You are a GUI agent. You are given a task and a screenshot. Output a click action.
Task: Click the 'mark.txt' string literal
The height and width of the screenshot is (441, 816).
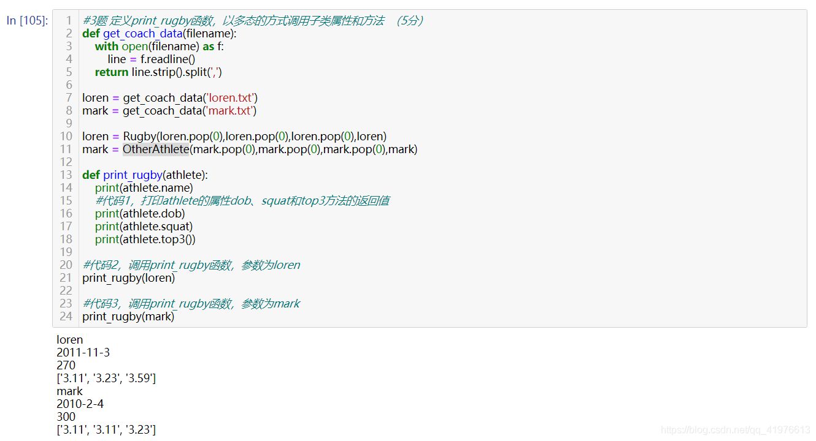point(231,110)
